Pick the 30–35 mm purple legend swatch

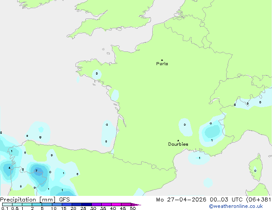pyautogui.click(x=97, y=204)
